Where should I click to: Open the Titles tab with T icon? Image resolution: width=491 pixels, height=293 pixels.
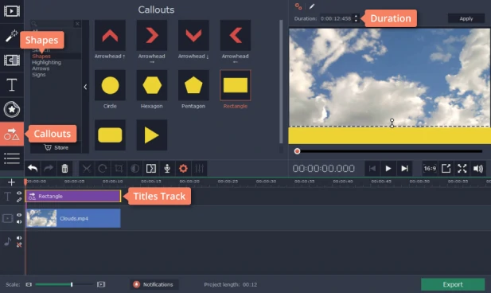(12, 85)
